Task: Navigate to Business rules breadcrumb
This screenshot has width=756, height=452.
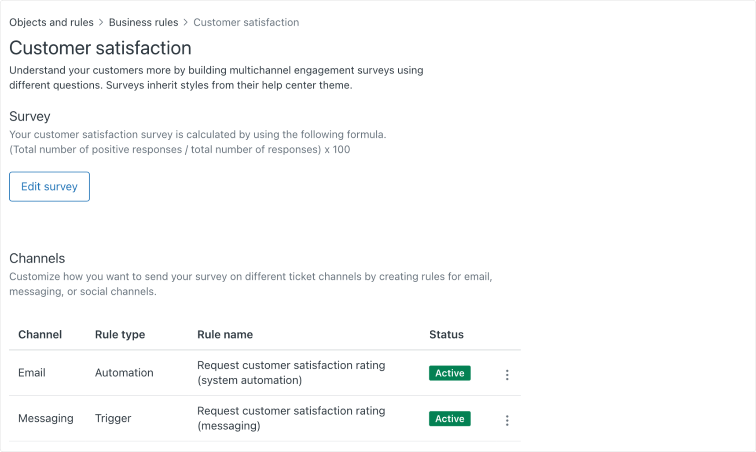Action: click(x=143, y=22)
